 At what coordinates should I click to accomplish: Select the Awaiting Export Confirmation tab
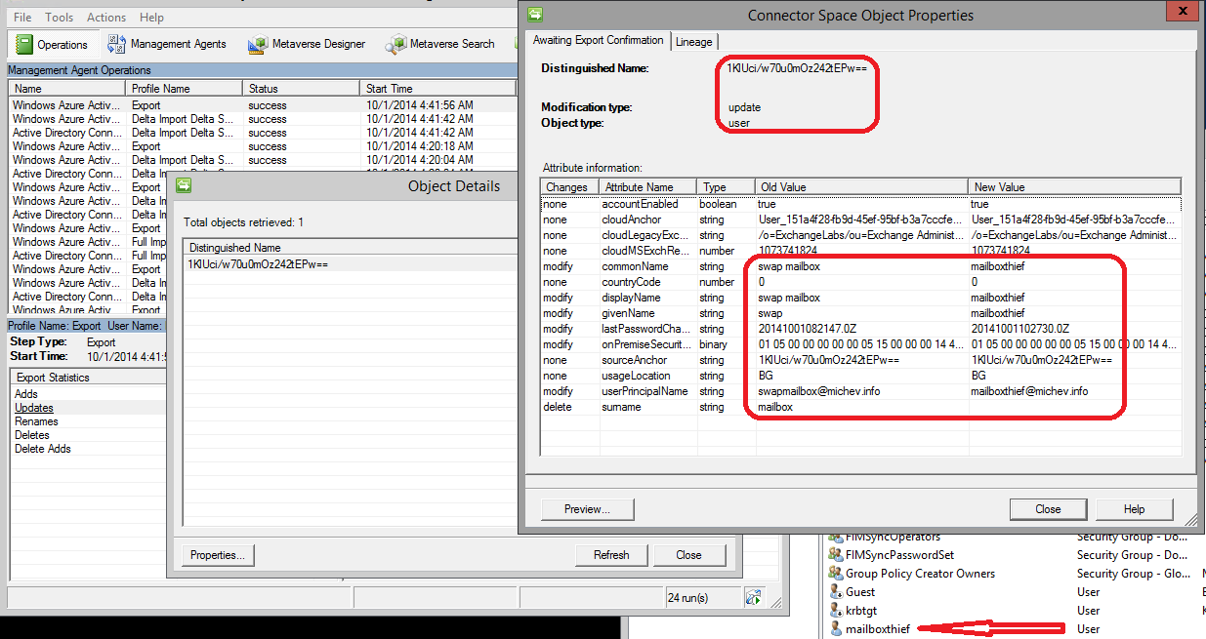(598, 40)
